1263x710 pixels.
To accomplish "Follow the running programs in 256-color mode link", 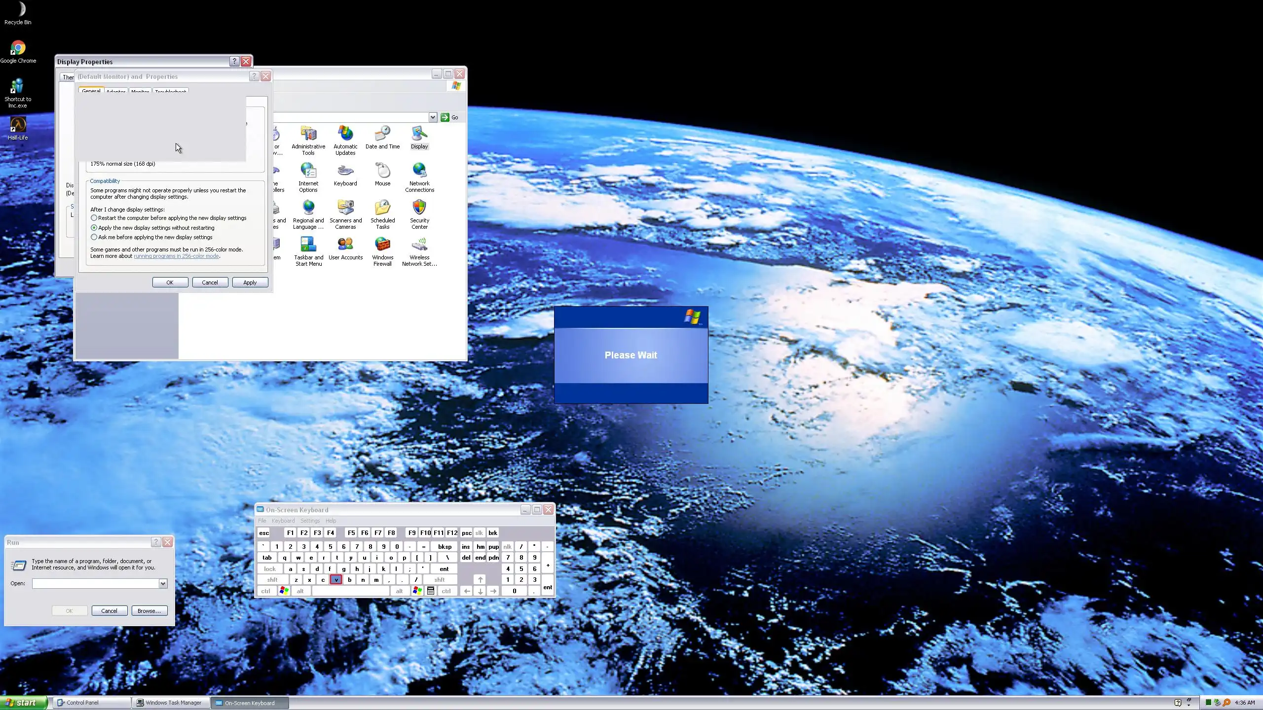I will pos(176,256).
